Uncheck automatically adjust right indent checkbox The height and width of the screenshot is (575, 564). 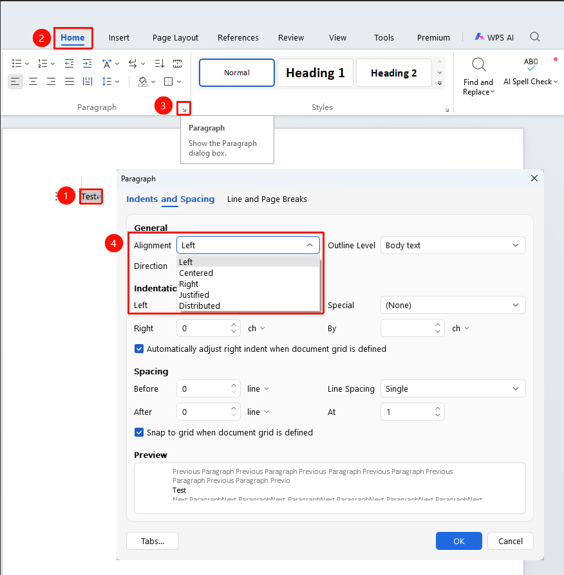139,349
